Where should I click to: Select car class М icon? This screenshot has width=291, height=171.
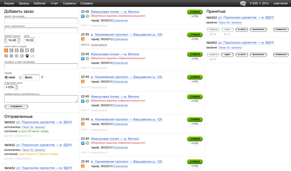tap(27, 50)
